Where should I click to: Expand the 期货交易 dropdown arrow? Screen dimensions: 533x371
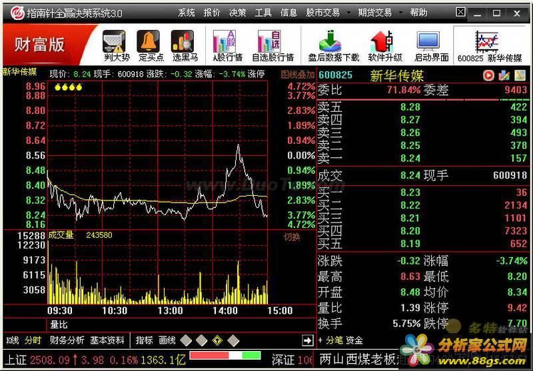pos(401,13)
